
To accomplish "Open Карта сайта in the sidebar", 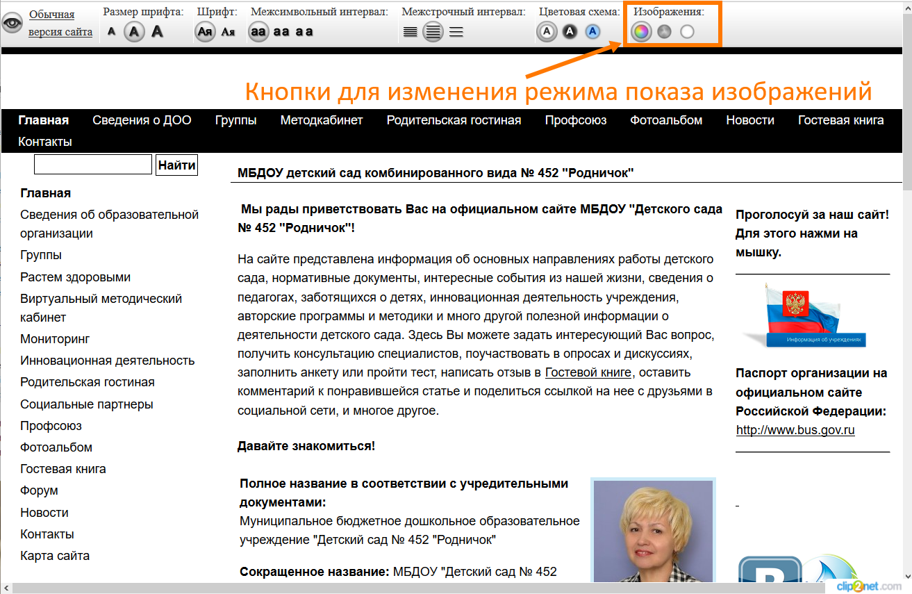I will tap(55, 556).
